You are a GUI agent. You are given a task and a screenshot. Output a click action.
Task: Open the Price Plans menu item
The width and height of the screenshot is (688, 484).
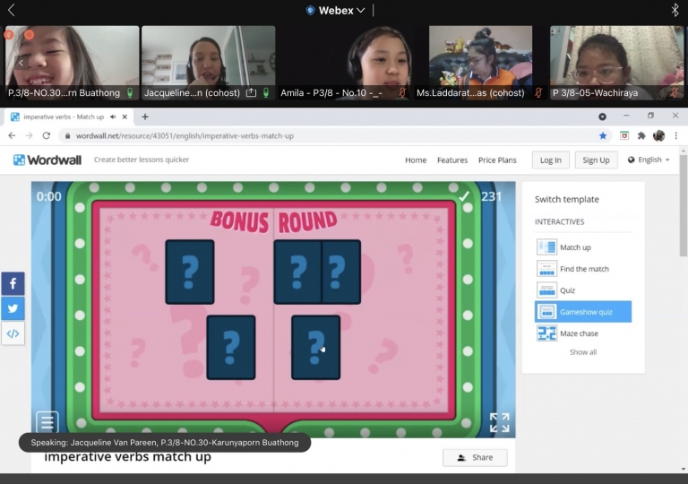point(497,160)
